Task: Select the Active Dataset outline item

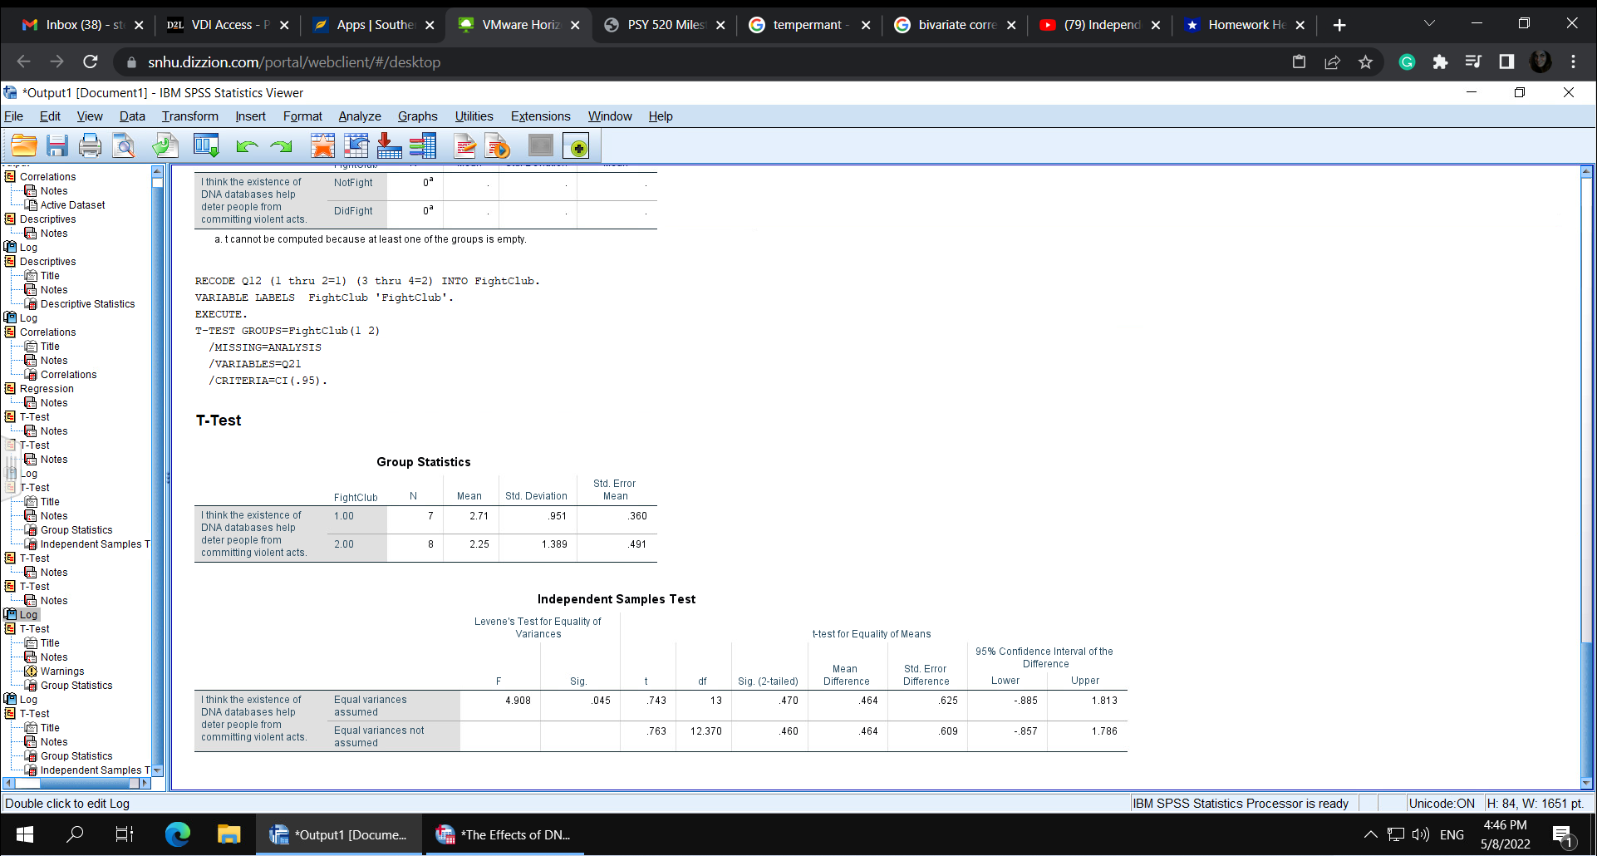Action: coord(72,205)
